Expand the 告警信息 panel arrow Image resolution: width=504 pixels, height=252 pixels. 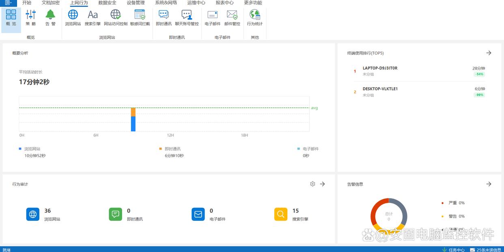pyautogui.click(x=489, y=184)
